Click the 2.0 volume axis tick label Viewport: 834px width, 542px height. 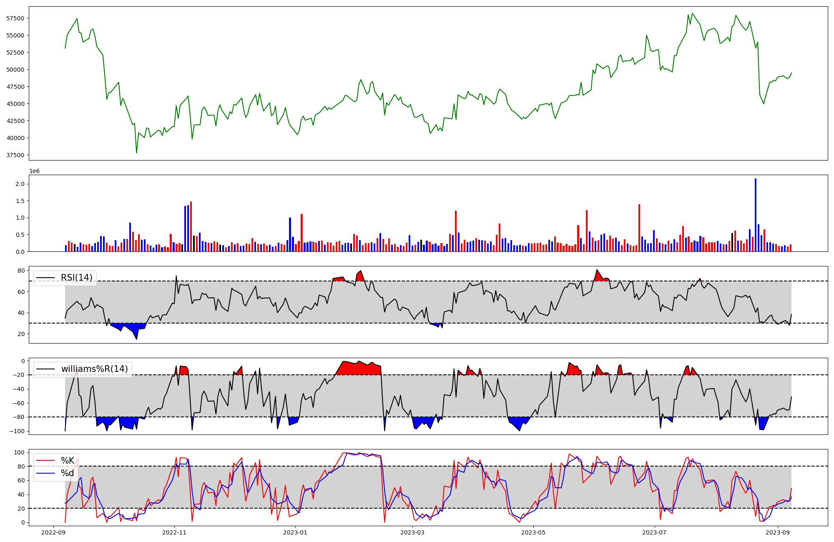(x=20, y=184)
